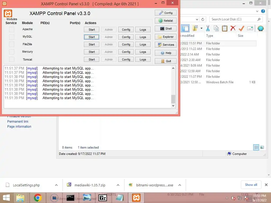Sort Explorer by Size column
This screenshot has height=203, width=271.
coord(241,36)
